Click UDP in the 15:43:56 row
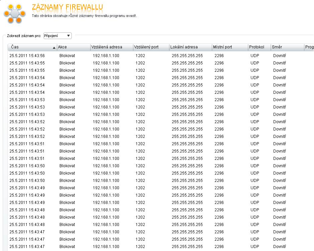 pyautogui.click(x=255, y=56)
